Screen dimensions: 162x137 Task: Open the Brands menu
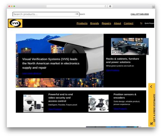point(95,23)
